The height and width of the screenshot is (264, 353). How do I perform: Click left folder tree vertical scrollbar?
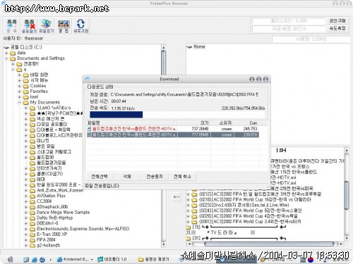[x=163, y=146]
